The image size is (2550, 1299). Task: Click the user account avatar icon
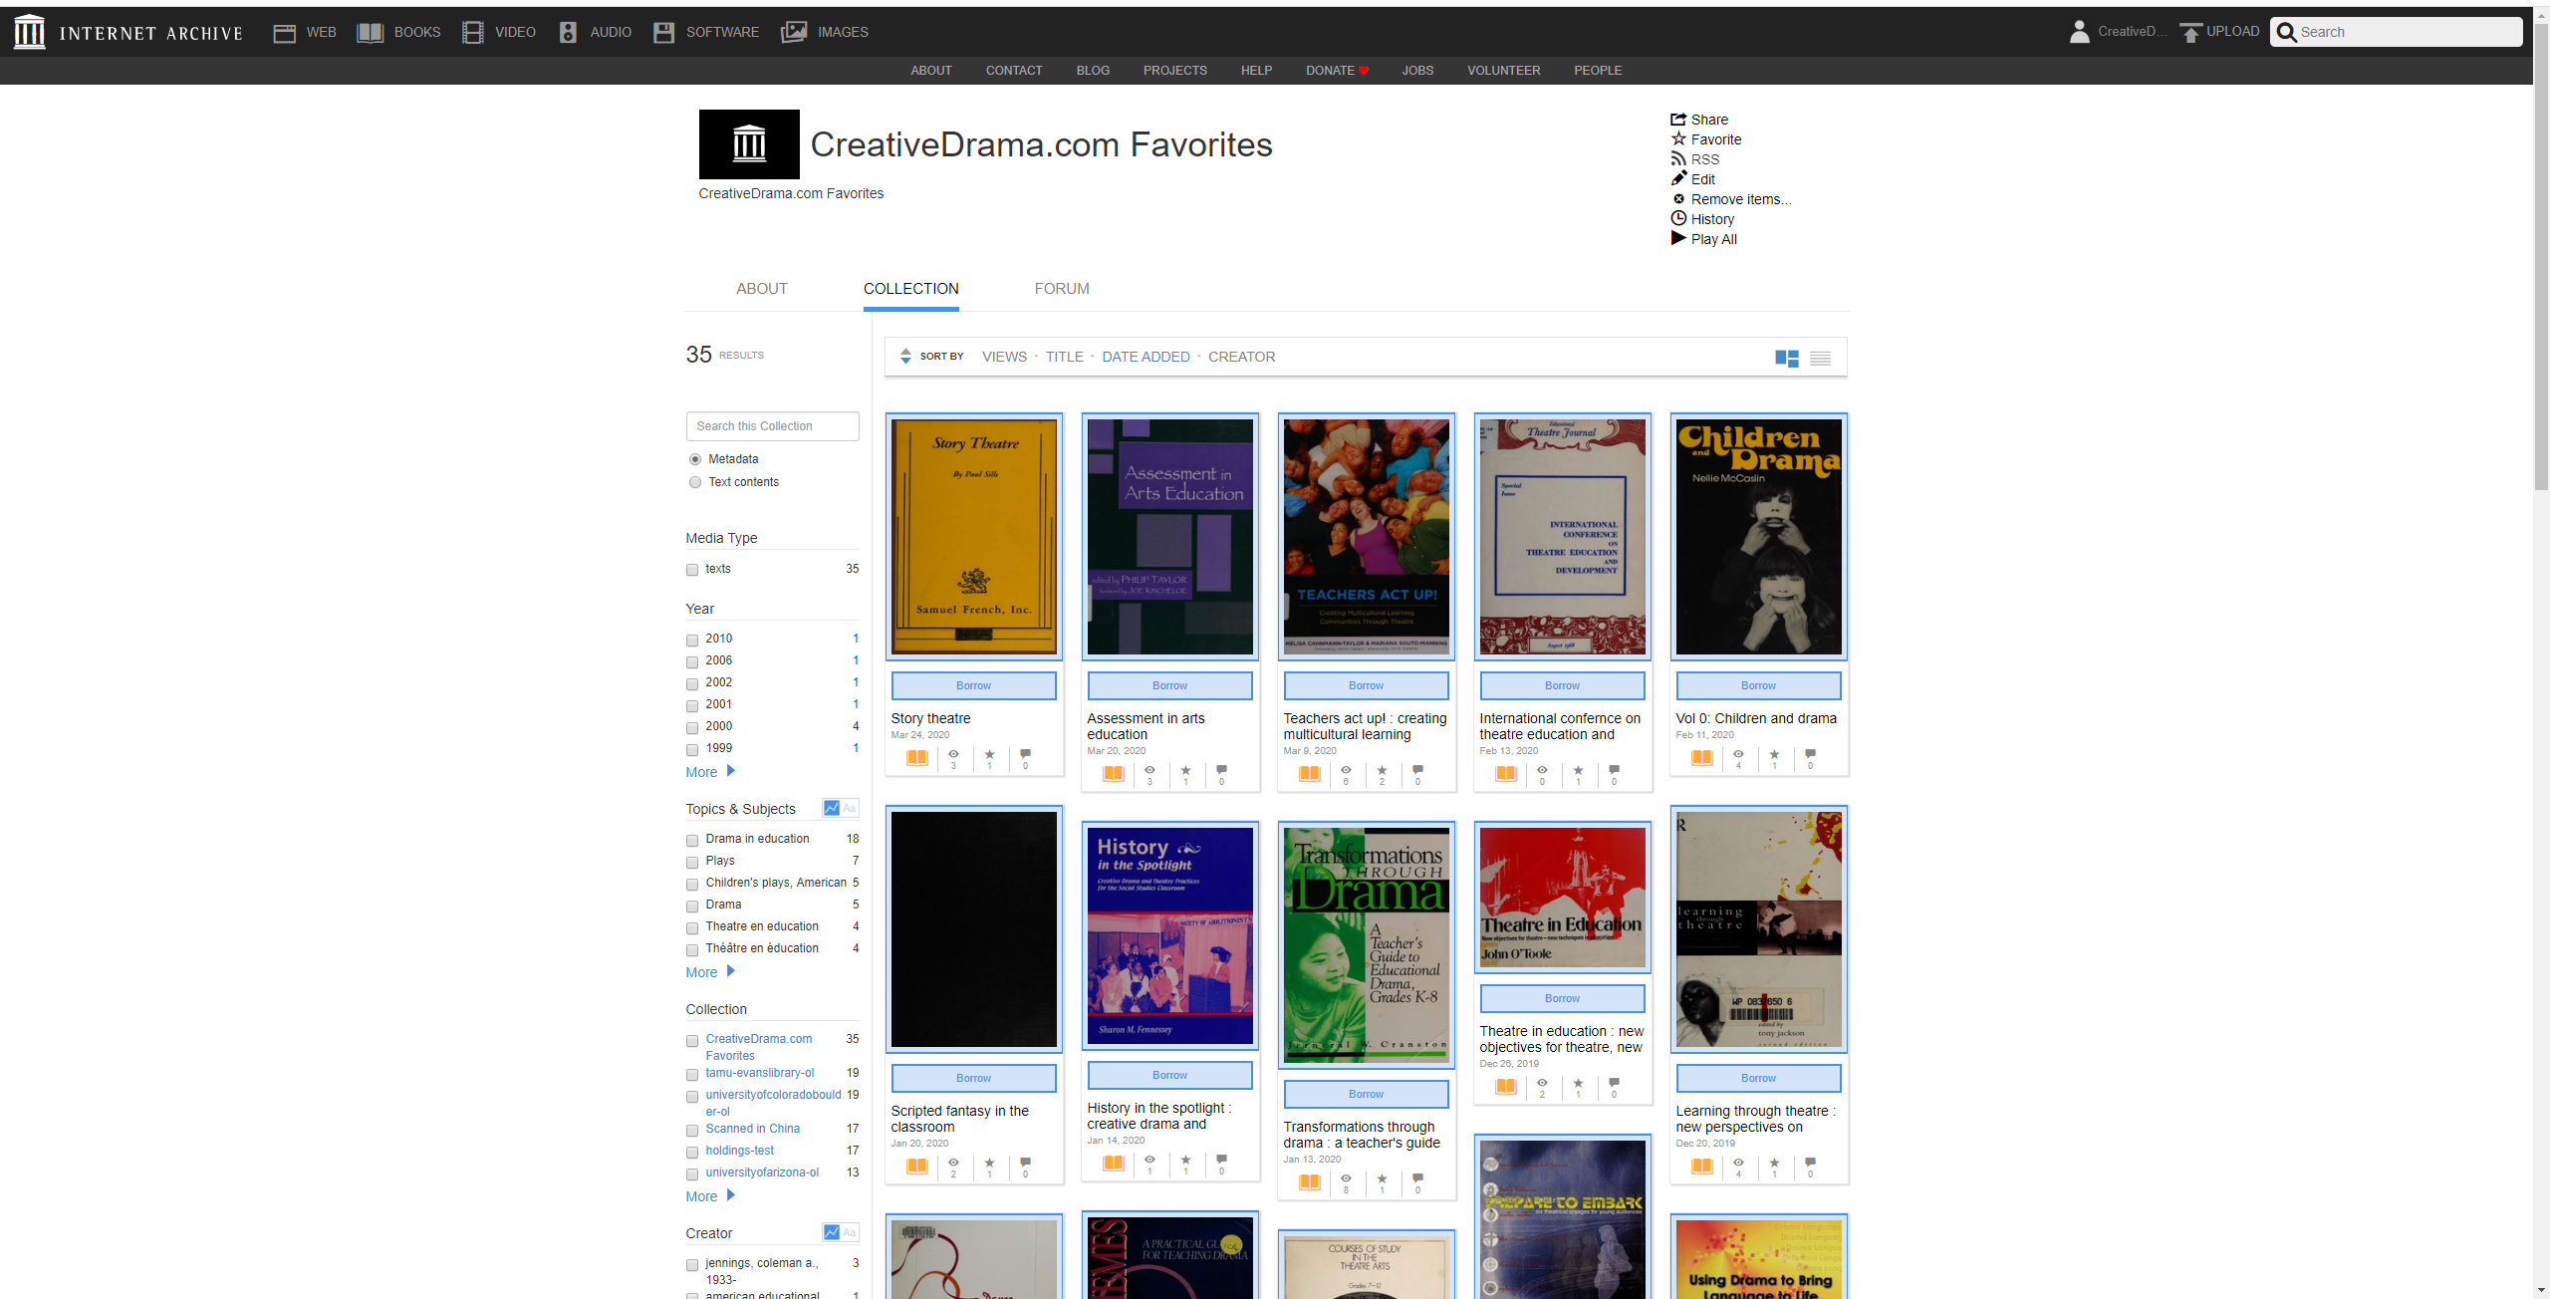(x=2079, y=32)
